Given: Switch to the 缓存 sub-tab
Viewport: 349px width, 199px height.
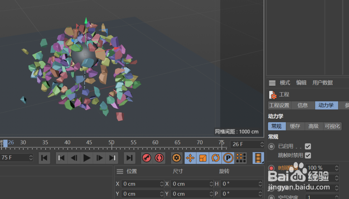Looking at the screenshot, I should pos(295,126).
